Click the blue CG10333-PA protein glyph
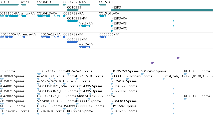The image size is (213, 115). [x=73, y=42]
